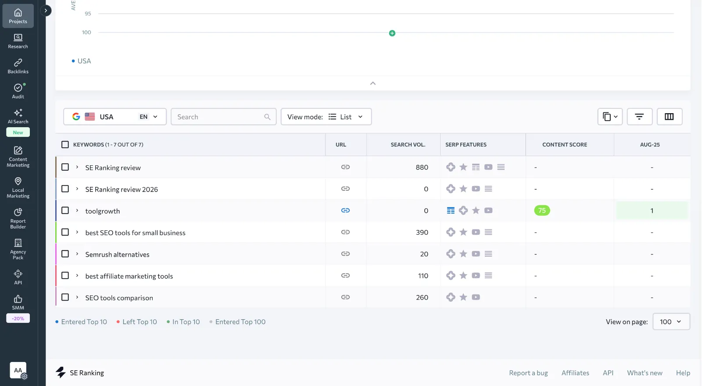Open AI Search in the sidebar
702x386 pixels.
pyautogui.click(x=18, y=116)
